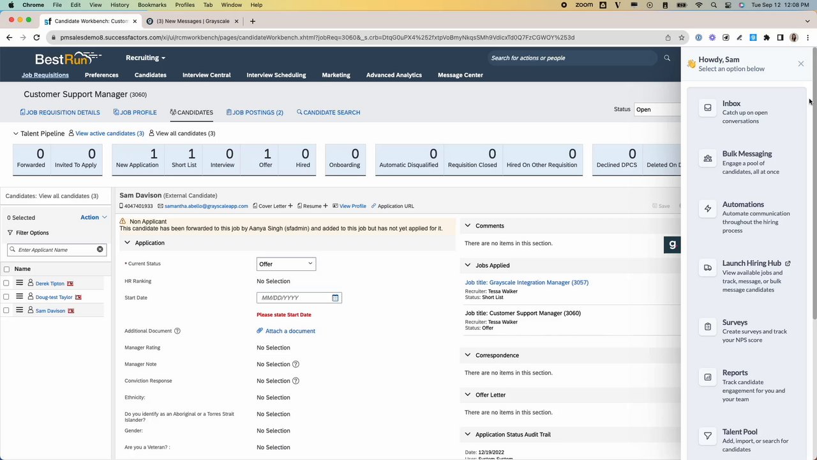Check the select-all Name header checkbox
Screen dimensions: 817x460
(x=6, y=269)
